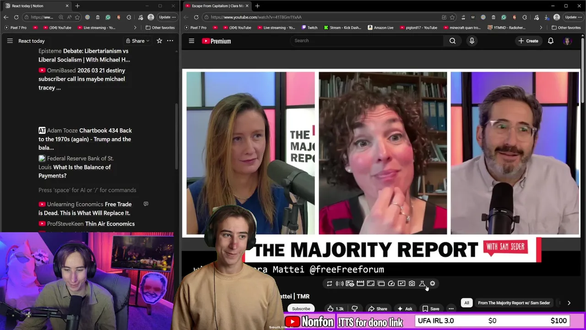Click the YouTube search magnifier button
The height and width of the screenshot is (330, 586).
[x=452, y=41]
